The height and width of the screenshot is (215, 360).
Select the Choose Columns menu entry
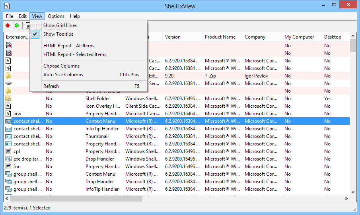pos(88,66)
